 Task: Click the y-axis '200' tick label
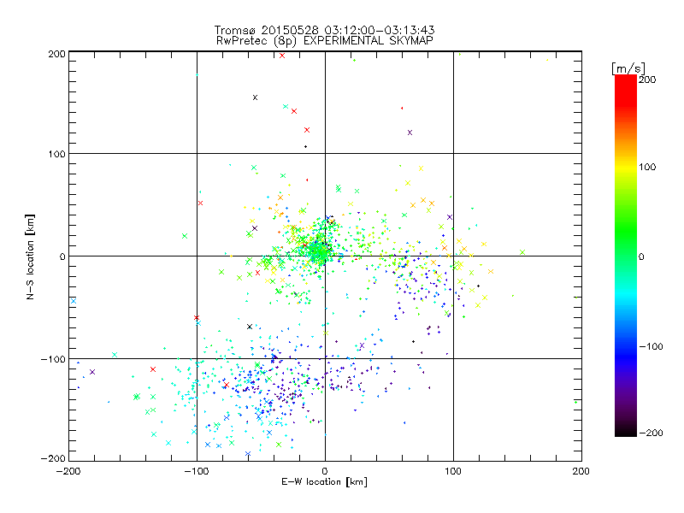tap(56, 54)
